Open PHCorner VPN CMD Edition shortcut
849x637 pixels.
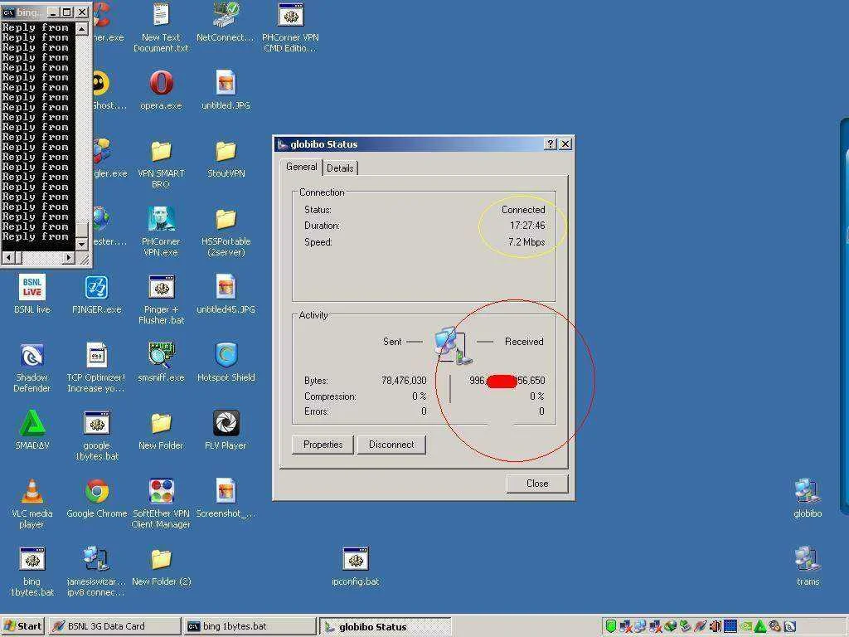[x=290, y=27]
